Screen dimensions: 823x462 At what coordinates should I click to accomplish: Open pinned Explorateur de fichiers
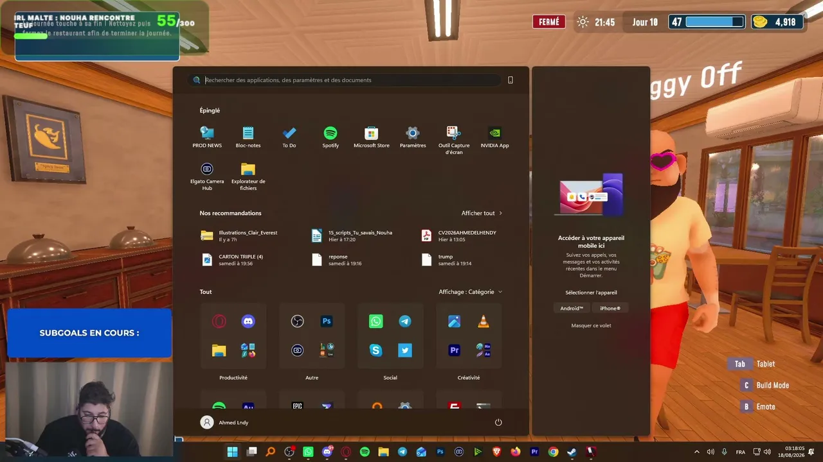(248, 176)
